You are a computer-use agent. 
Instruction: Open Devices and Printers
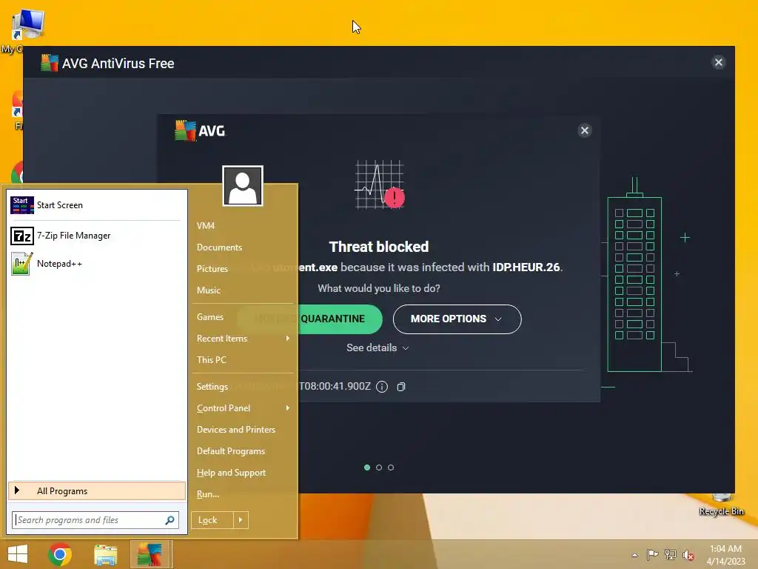(x=236, y=430)
